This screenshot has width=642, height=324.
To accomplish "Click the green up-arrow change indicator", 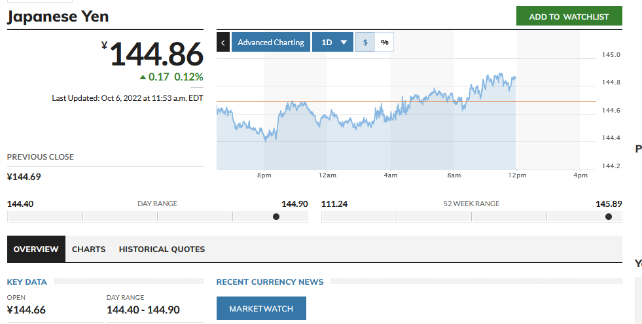I will (143, 77).
